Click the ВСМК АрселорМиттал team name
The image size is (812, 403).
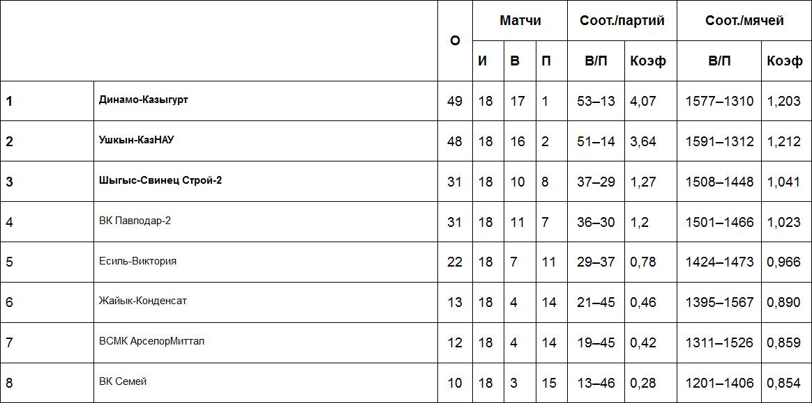(152, 341)
